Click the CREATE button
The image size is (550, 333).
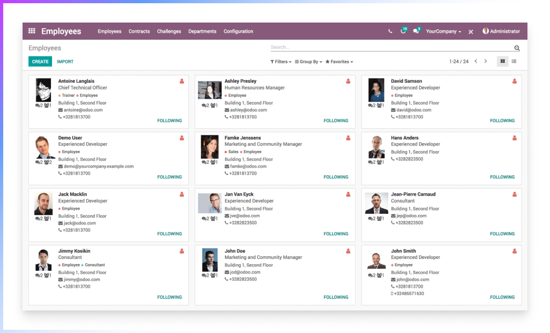pyautogui.click(x=40, y=62)
